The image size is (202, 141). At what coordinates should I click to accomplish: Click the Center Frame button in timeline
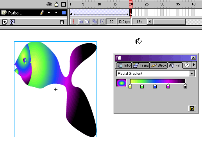click(x=73, y=21)
